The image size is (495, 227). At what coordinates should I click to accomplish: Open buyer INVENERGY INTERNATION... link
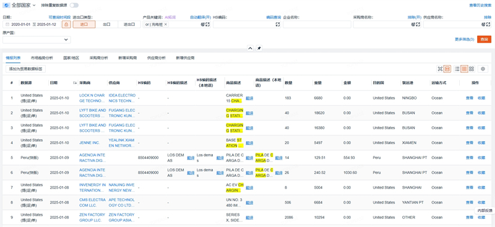[x=92, y=187]
